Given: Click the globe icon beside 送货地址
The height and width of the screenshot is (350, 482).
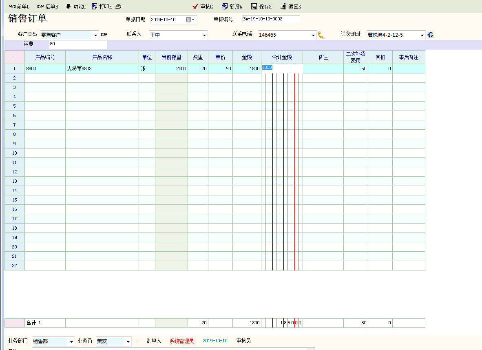Looking at the screenshot, I should point(430,35).
